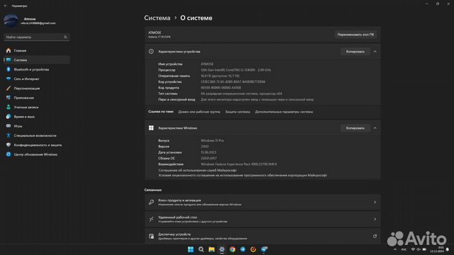Screen dimensions: 454x255
Task: Click the taskbar clock and date
Action: pyautogui.click(x=437, y=249)
